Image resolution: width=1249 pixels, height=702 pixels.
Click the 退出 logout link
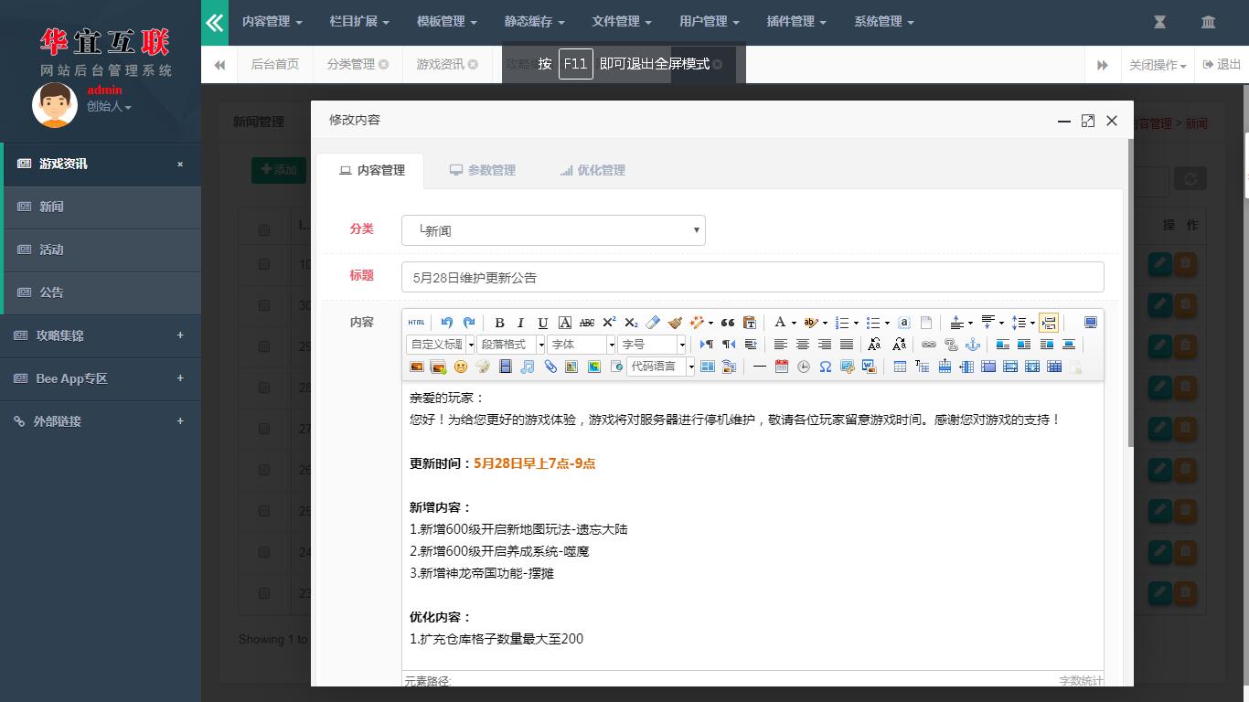1222,65
